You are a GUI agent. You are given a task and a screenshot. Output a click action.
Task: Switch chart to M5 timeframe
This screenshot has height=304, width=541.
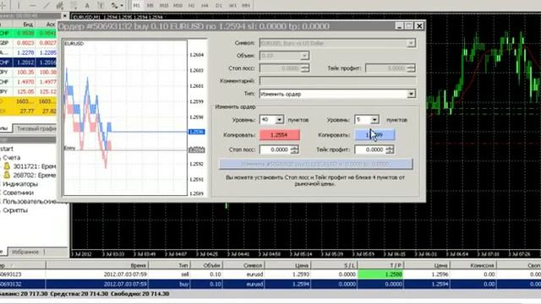[x=150, y=5]
